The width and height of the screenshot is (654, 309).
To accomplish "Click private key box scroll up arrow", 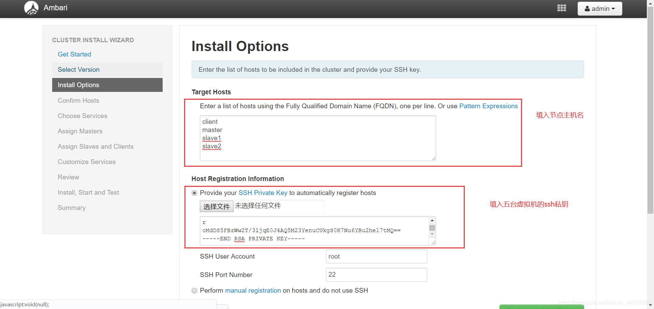I will click(432, 221).
